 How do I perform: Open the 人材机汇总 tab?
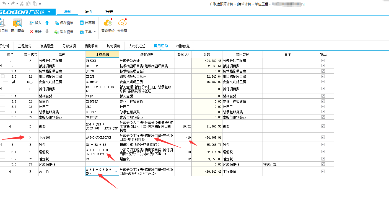pyautogui.click(x=137, y=46)
